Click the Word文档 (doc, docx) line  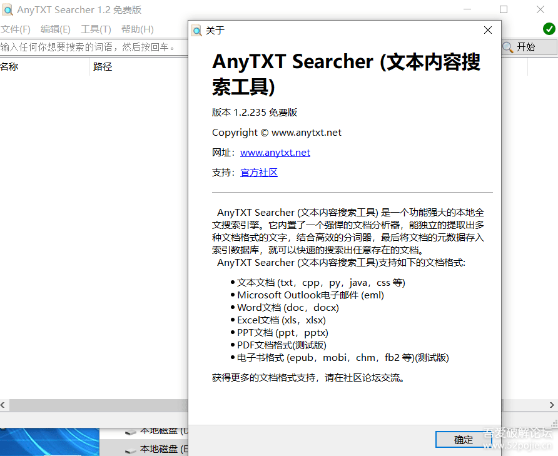[x=288, y=308]
